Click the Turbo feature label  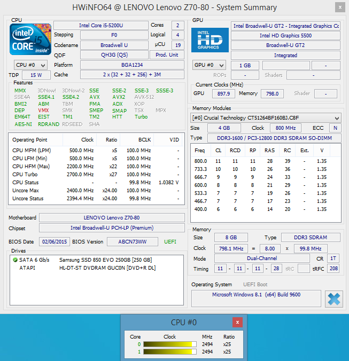(x=141, y=117)
